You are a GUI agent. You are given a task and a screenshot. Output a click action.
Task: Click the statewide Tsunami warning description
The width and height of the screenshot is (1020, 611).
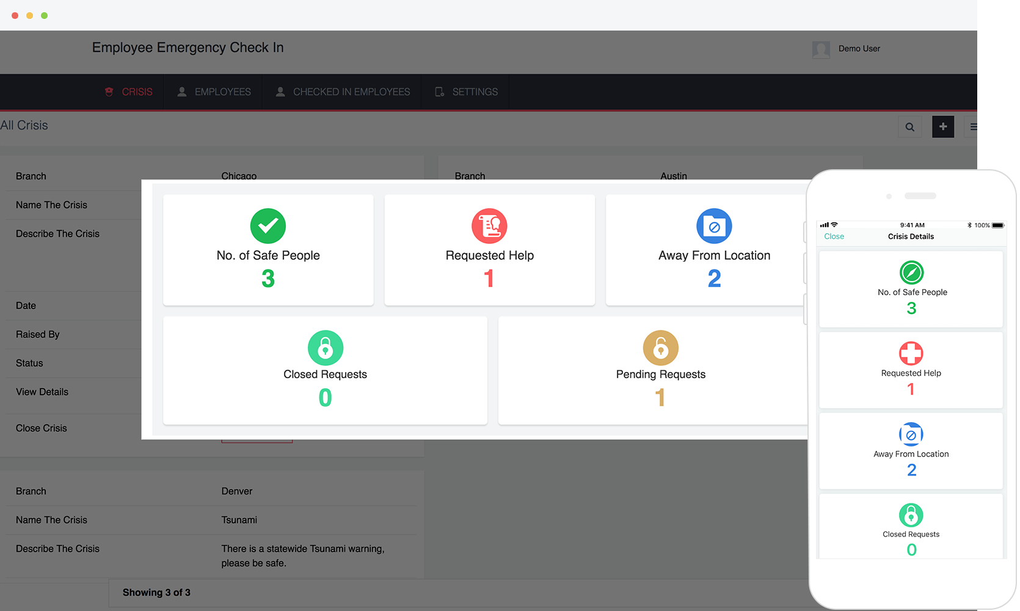(x=303, y=556)
